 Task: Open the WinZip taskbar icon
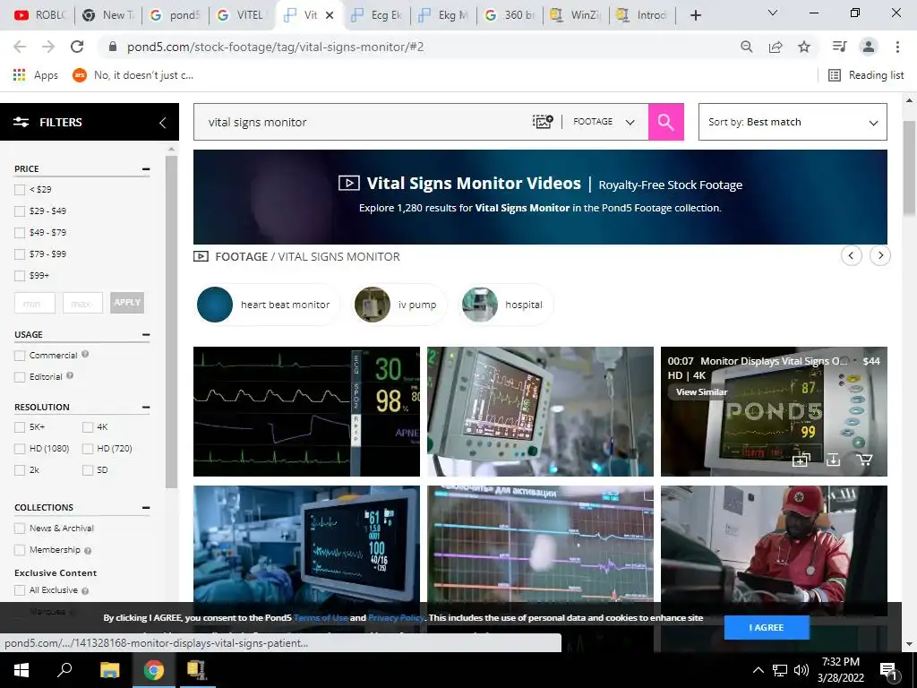point(196,670)
